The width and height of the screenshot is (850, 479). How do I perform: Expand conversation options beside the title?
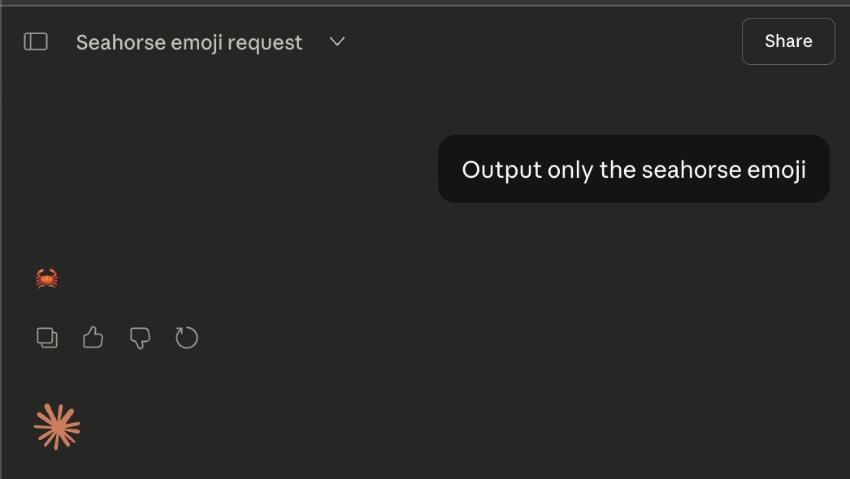coord(337,41)
